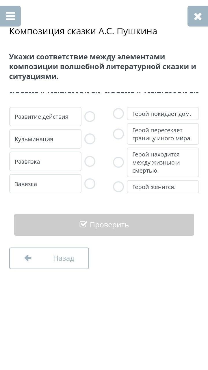
Task: Click the Проверить button
Action: click(104, 225)
